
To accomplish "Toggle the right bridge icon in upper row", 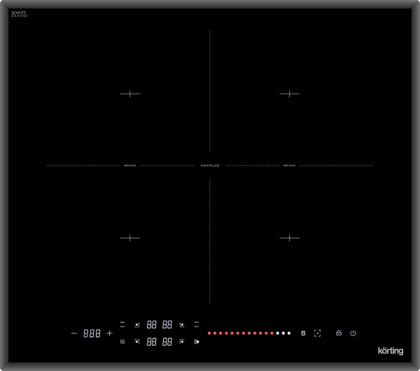I will (197, 325).
